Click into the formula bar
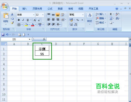Viewport: 131px width, 102px height. 88,39
